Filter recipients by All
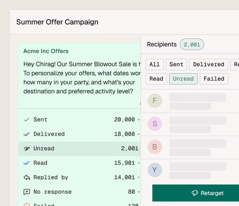239x206 pixels. (x=154, y=64)
